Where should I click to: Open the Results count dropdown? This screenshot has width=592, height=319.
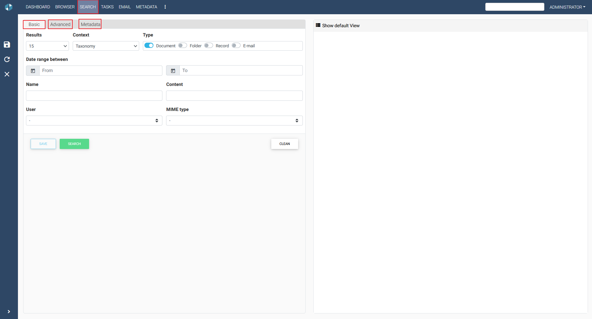(47, 46)
